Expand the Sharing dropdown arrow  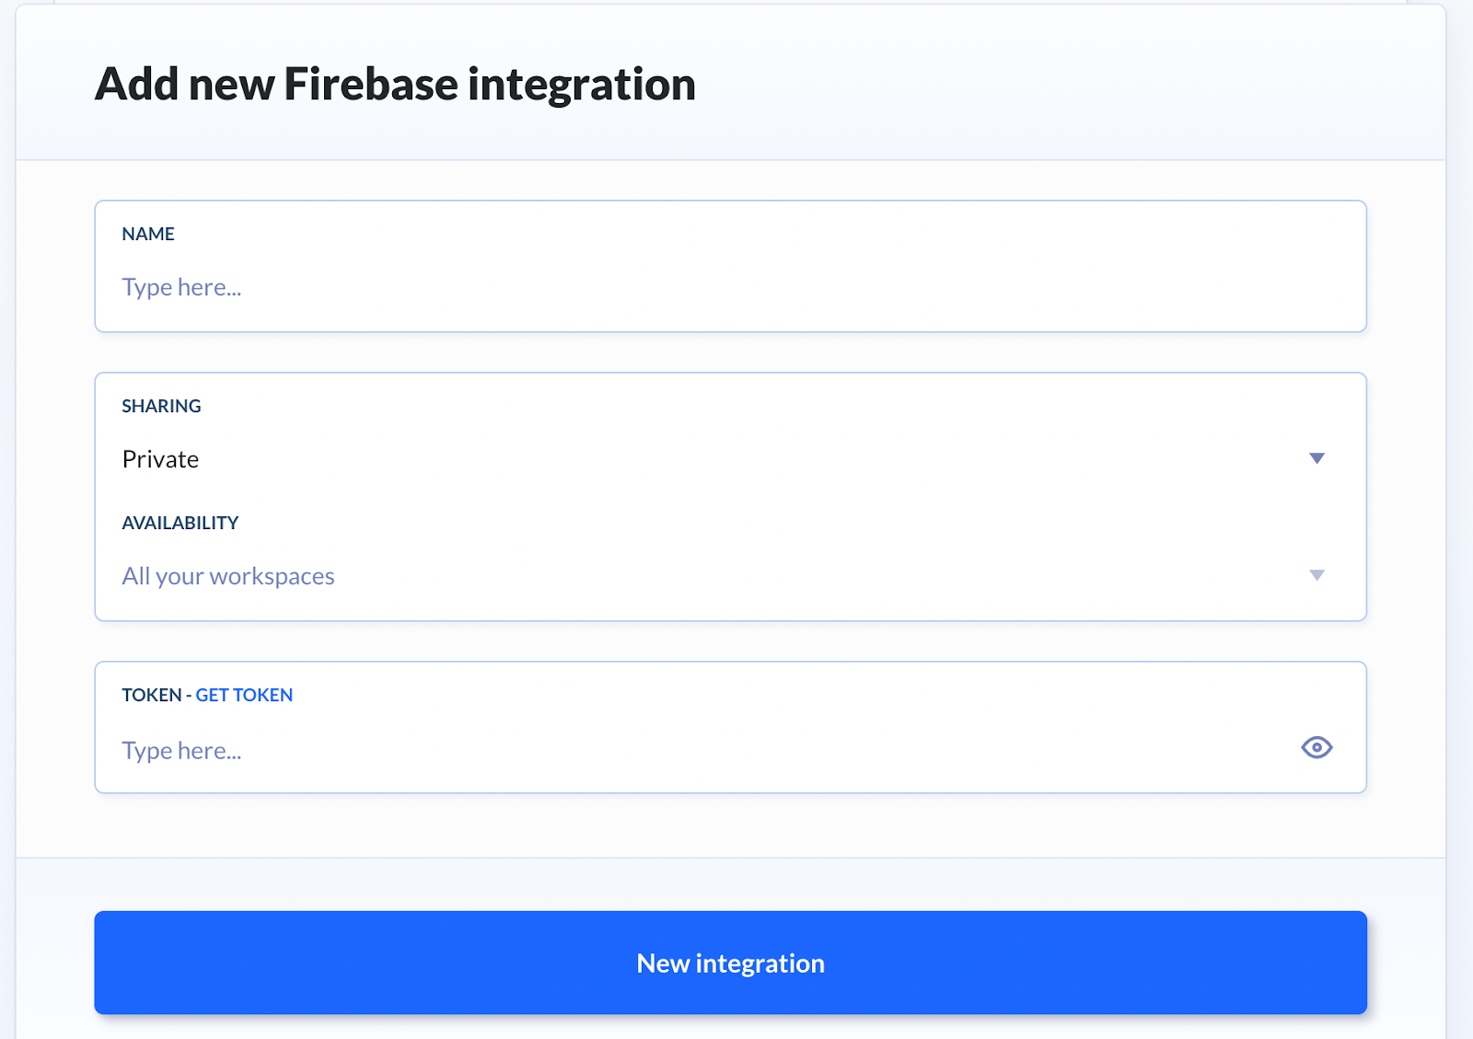[x=1316, y=458]
